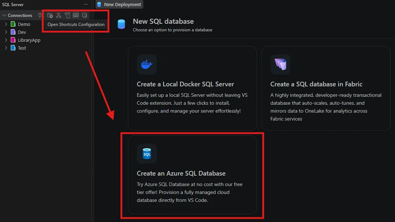Screen dimensions: 395x222
Task: Collapse all connections with the collapse icon
Action: click(x=84, y=15)
